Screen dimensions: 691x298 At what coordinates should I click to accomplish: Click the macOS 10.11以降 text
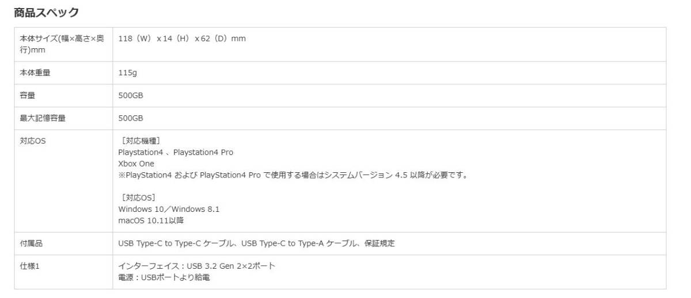pyautogui.click(x=151, y=220)
